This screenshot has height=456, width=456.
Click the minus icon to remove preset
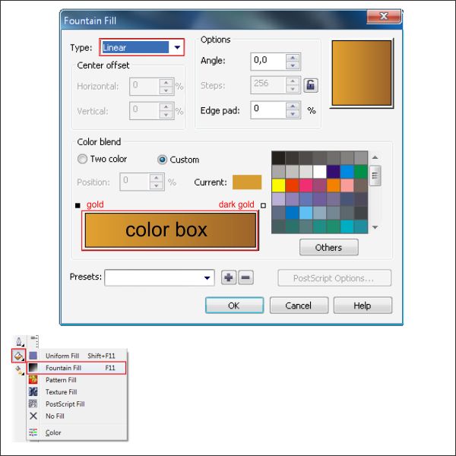click(x=245, y=277)
